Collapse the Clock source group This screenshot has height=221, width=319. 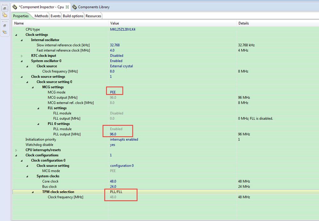(27, 66)
